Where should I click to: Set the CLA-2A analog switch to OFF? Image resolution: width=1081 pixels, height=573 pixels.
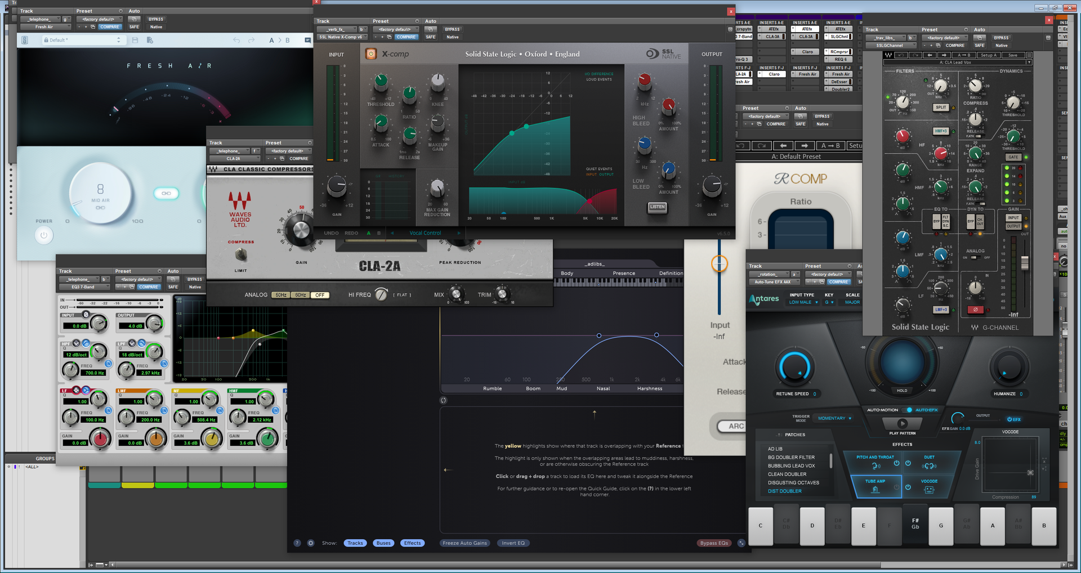[320, 295]
